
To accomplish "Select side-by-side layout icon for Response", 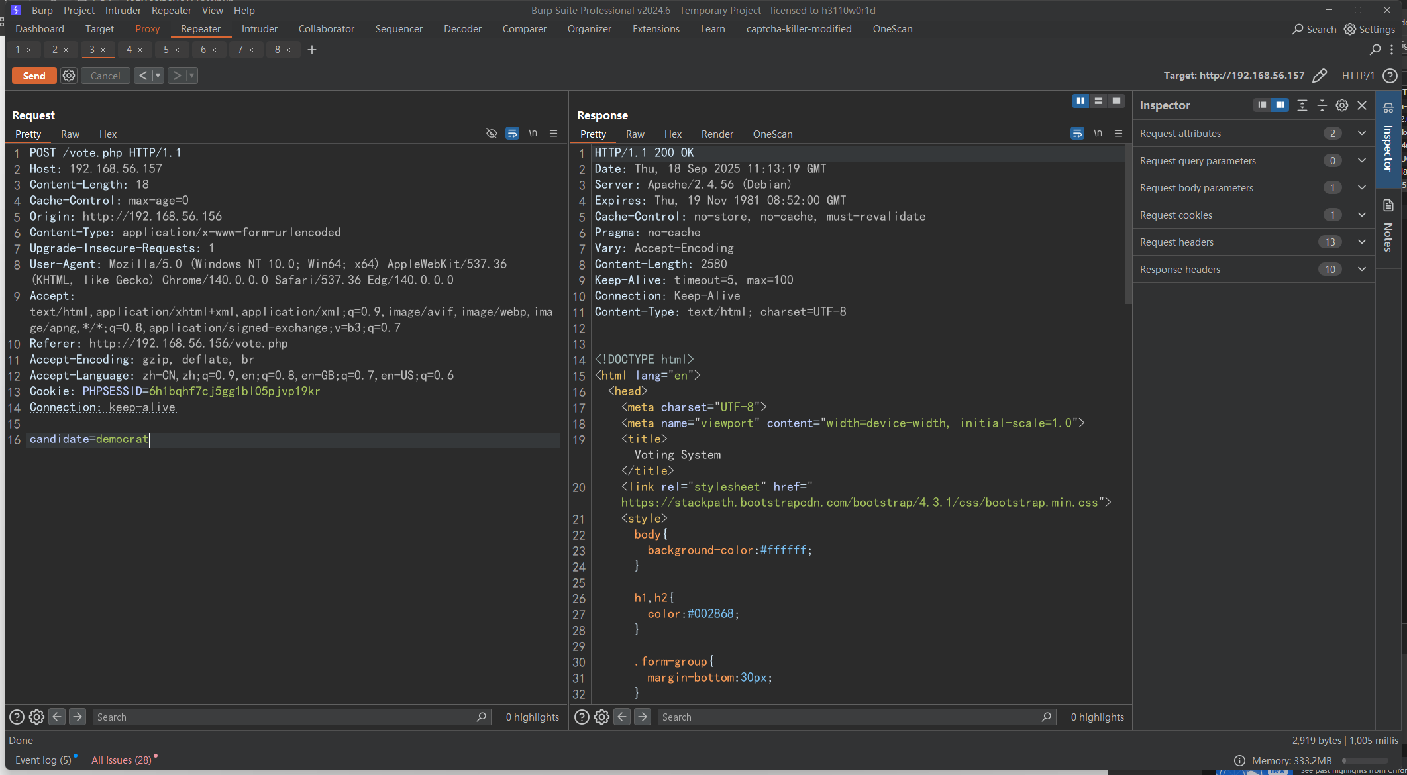I will click(x=1080, y=101).
